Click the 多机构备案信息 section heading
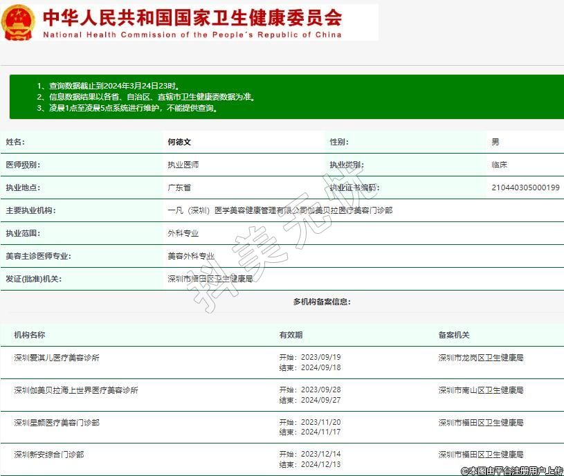Image resolution: width=564 pixels, height=476 pixels. click(322, 302)
